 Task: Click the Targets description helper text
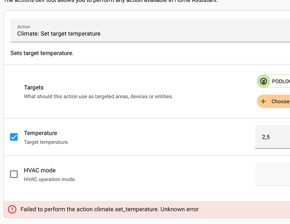(98, 96)
